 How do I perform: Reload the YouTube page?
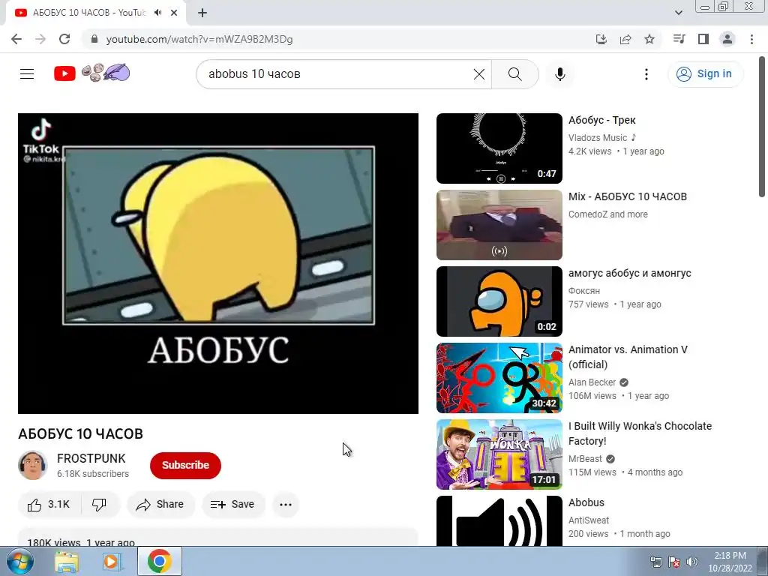tap(64, 39)
